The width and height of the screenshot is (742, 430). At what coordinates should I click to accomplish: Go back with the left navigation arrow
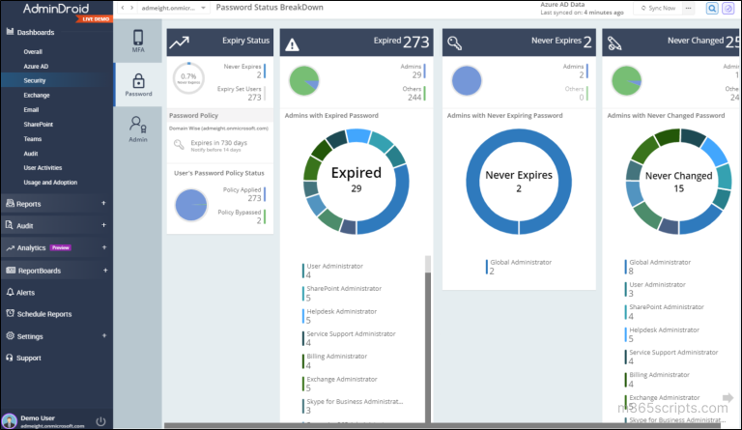click(x=123, y=8)
